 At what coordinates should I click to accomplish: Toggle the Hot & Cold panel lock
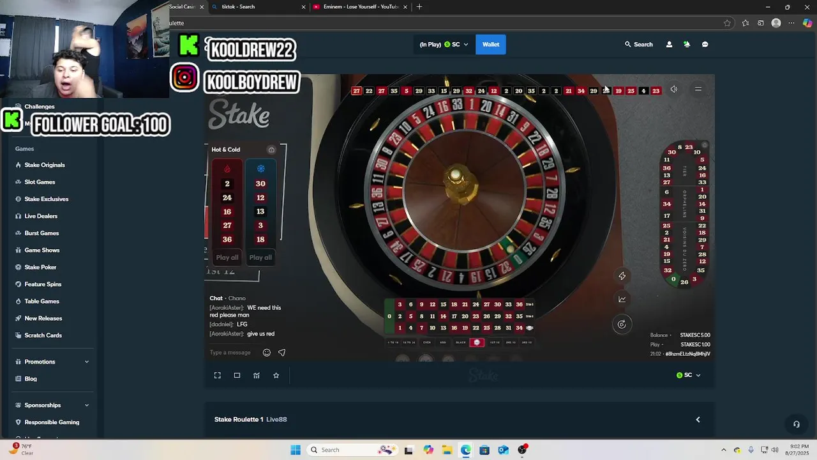tap(271, 149)
